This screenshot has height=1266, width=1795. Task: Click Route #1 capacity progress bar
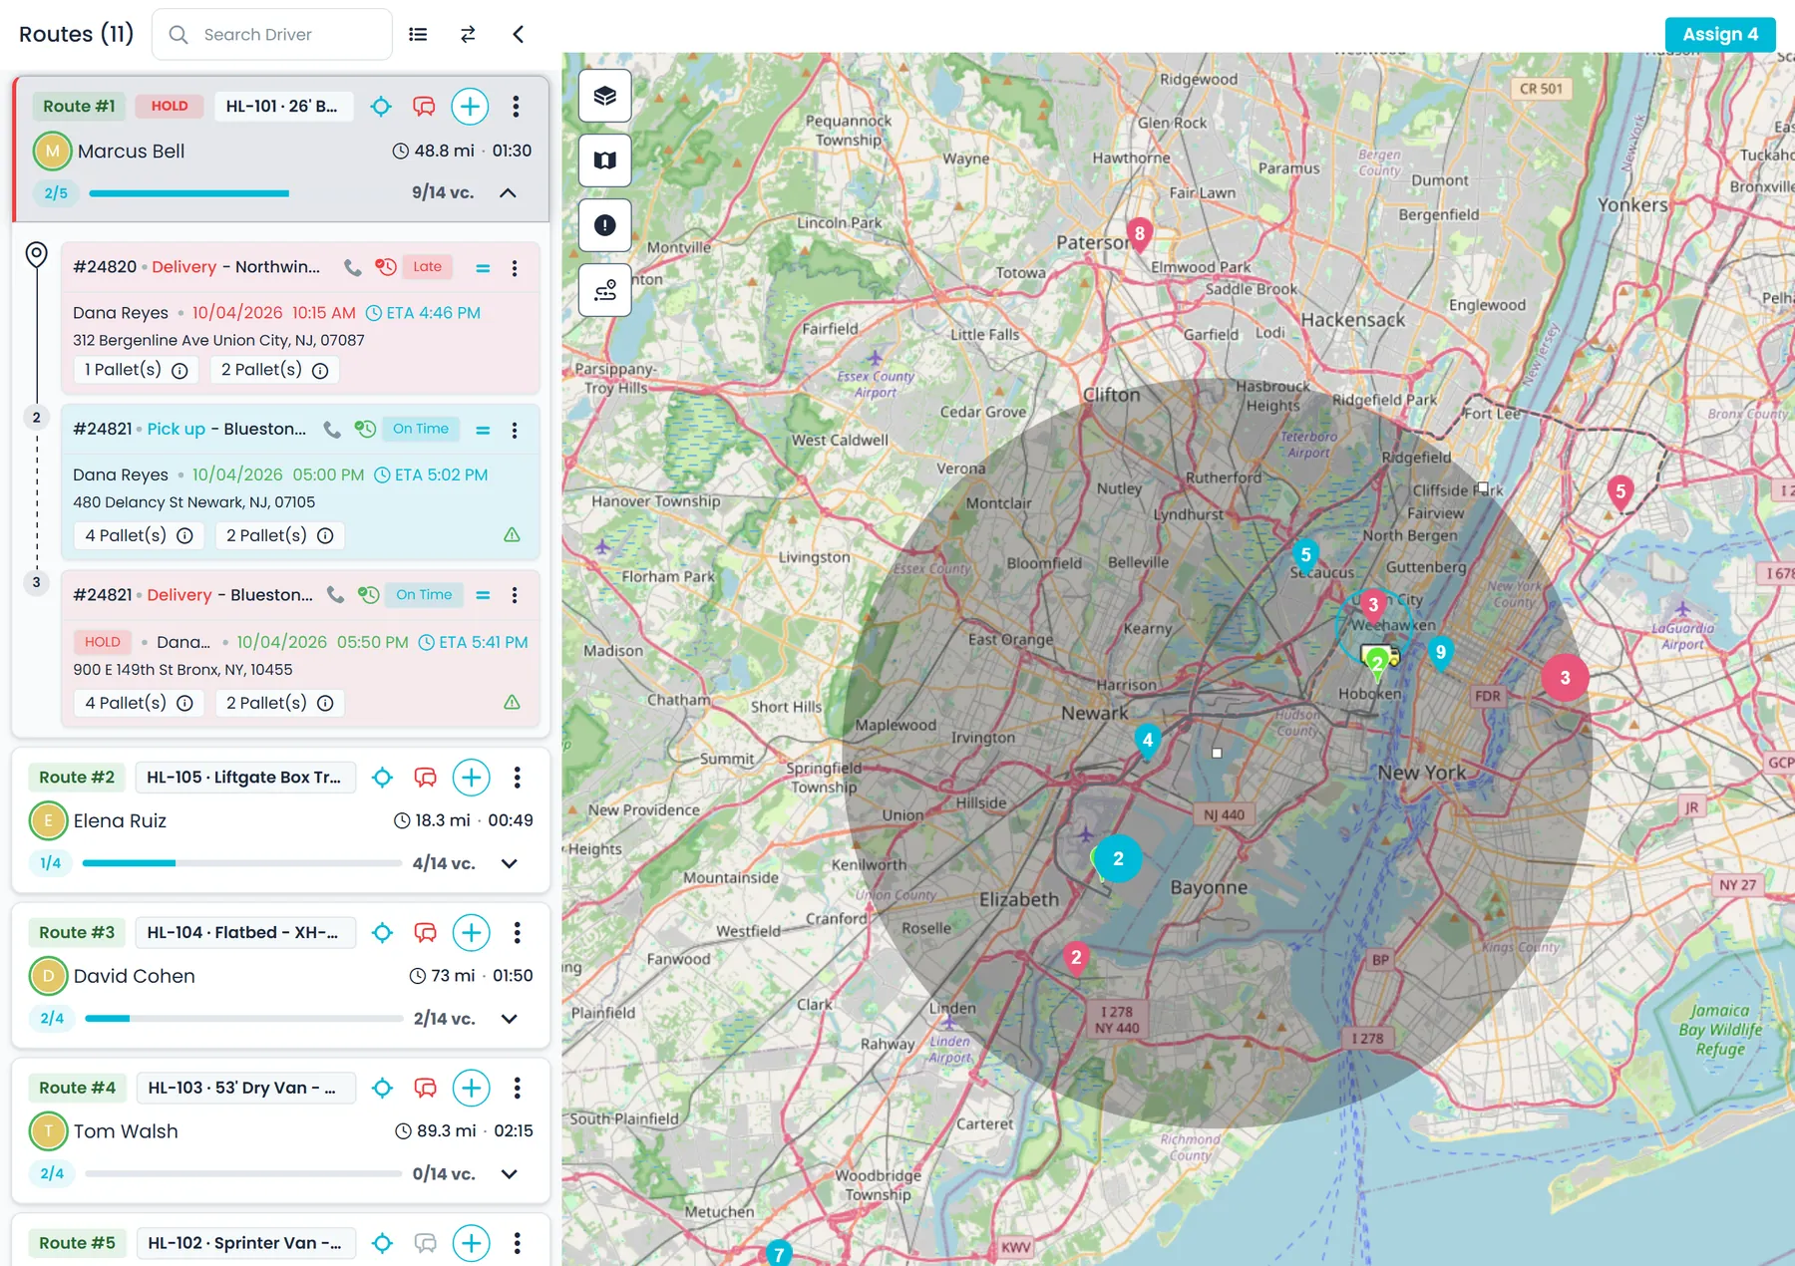[x=244, y=193]
